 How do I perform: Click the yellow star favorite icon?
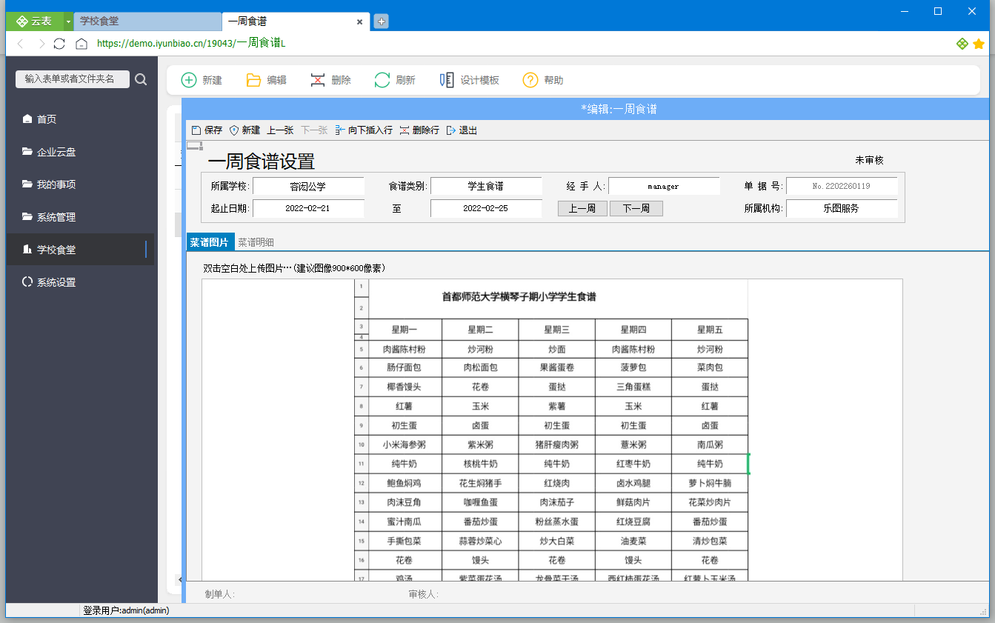click(979, 44)
